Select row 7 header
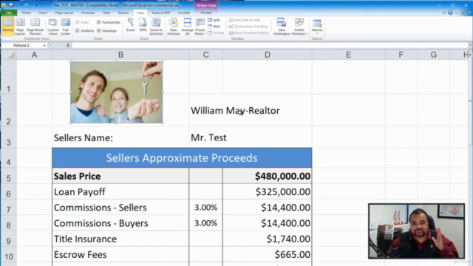The width and height of the screenshot is (473, 266). pos(8,208)
